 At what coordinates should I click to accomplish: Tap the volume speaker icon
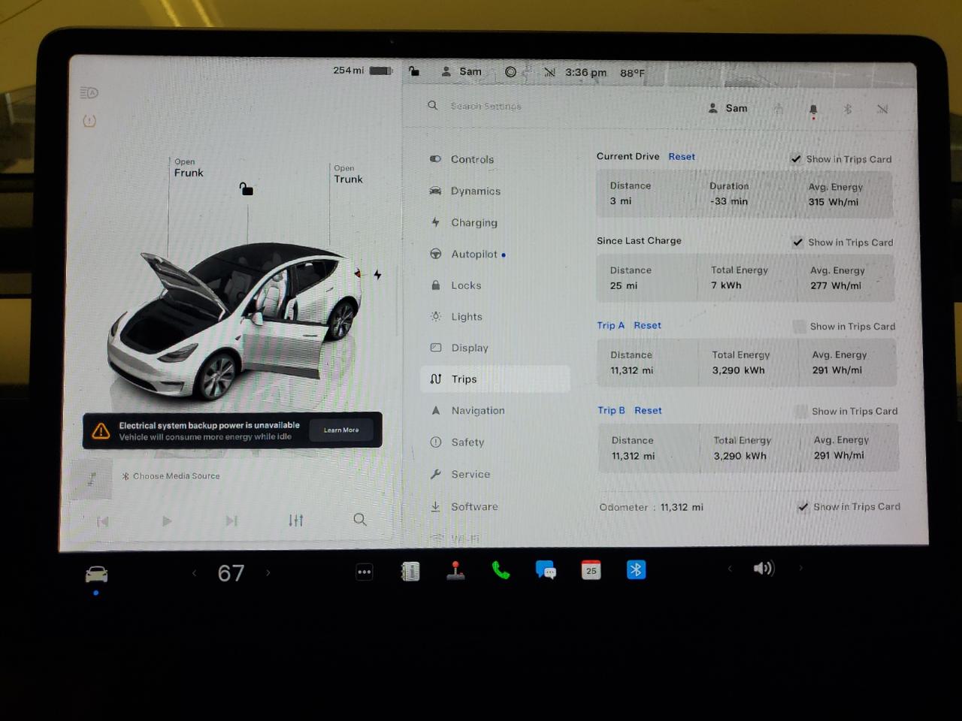[764, 568]
